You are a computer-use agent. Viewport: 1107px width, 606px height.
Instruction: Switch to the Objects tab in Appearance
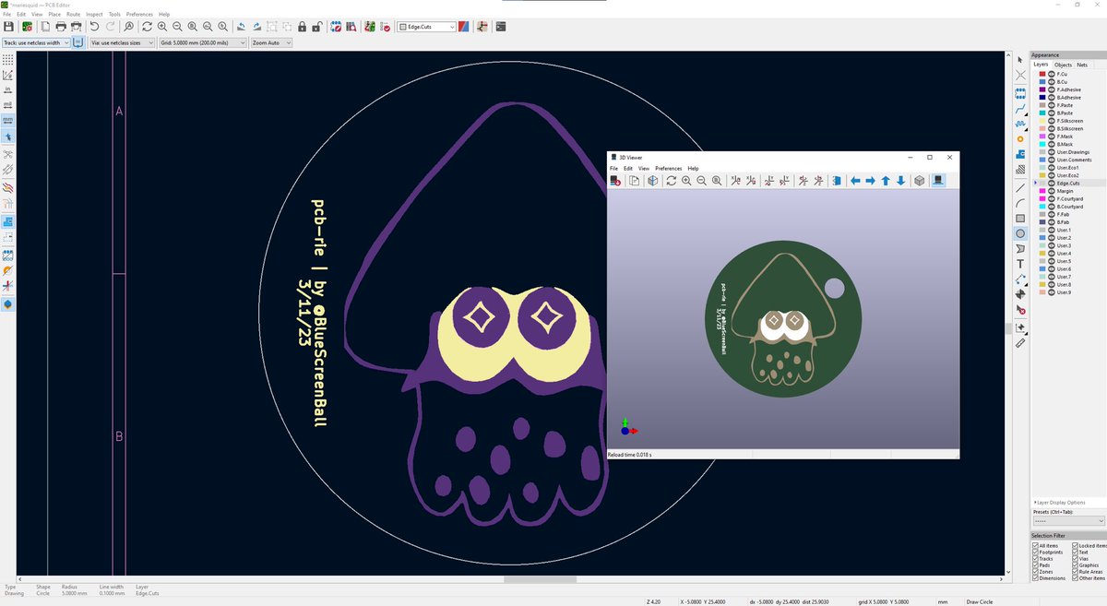1062,65
